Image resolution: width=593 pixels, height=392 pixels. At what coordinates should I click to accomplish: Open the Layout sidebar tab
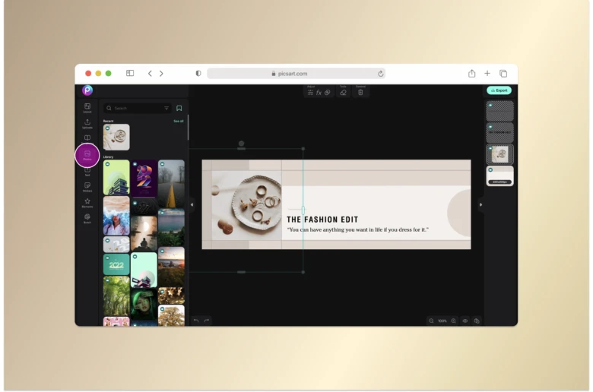(x=87, y=107)
